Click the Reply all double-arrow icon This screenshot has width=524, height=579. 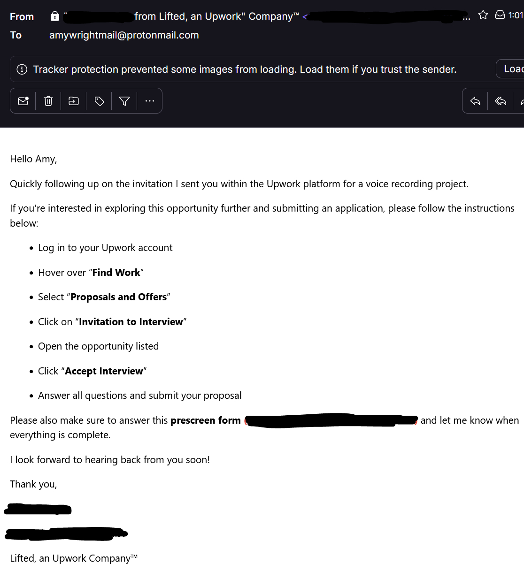coord(501,101)
